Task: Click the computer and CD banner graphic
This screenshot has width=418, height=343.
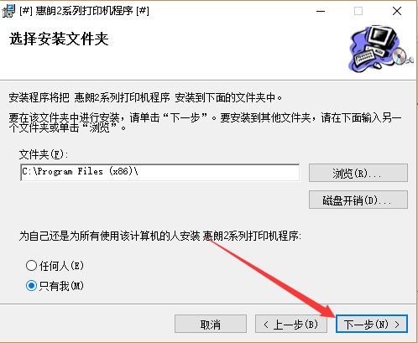Action: [x=381, y=49]
